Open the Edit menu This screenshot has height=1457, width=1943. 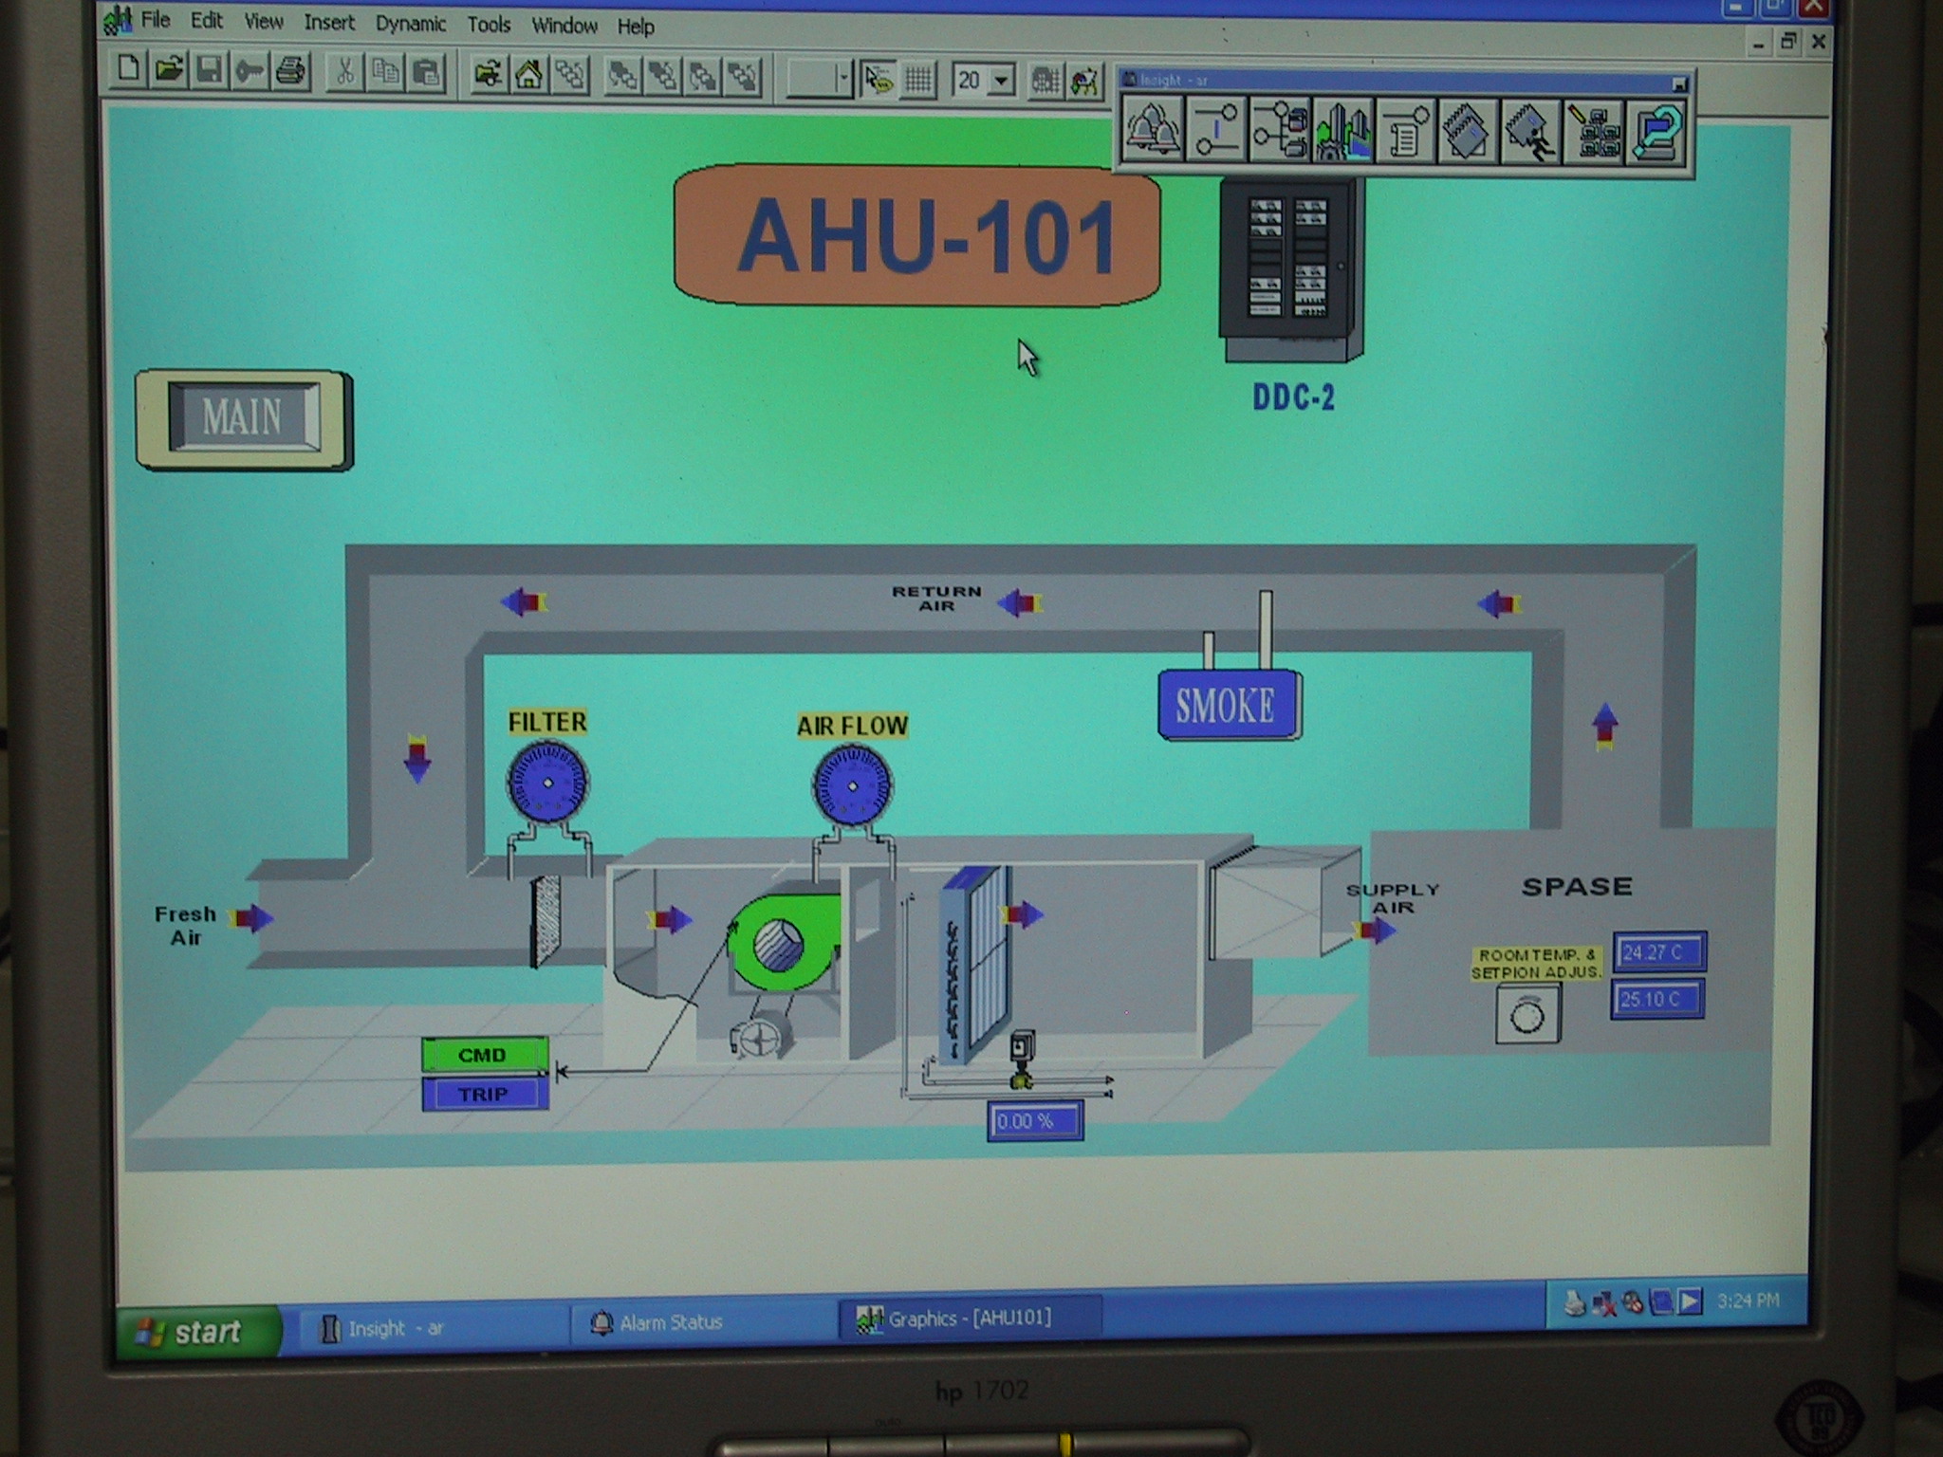coord(206,21)
